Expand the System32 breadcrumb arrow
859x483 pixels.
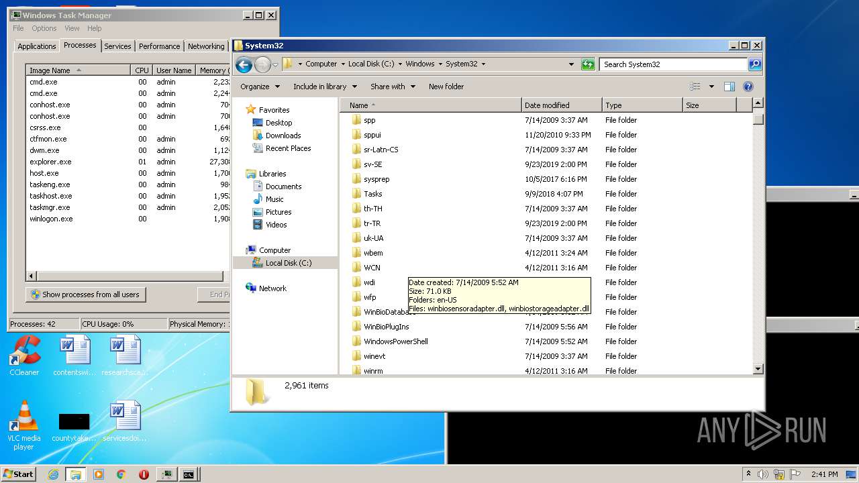[483, 64]
